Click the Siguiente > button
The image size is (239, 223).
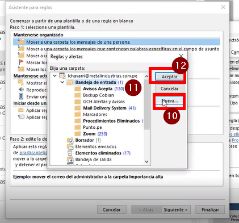[175, 209]
